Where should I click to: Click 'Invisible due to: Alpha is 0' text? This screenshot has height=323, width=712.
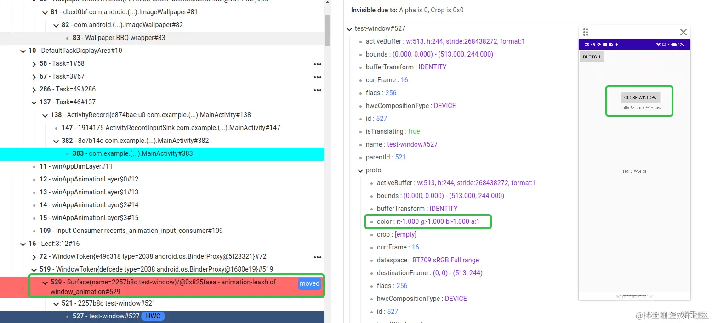(x=407, y=10)
